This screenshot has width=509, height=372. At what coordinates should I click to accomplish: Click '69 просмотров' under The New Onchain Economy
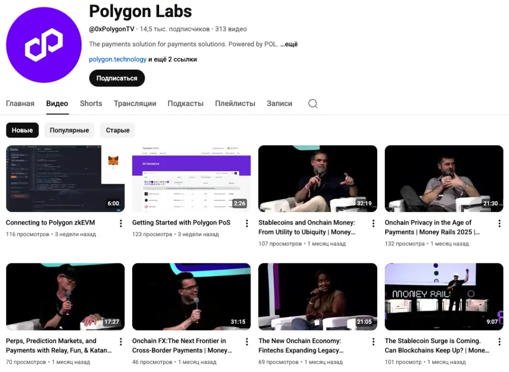coord(278,362)
